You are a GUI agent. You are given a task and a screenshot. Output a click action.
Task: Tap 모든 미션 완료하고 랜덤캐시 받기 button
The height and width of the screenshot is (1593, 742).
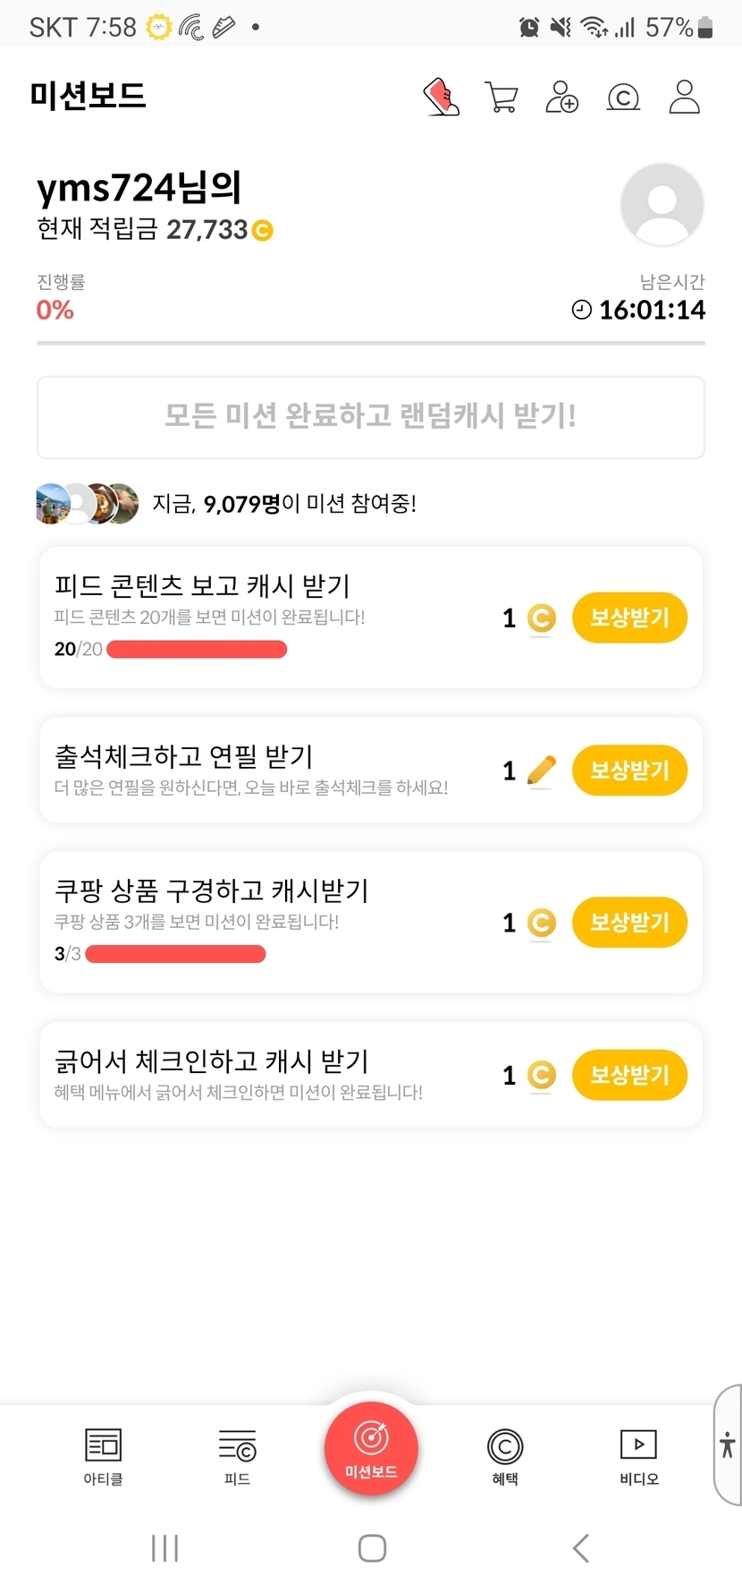371,417
